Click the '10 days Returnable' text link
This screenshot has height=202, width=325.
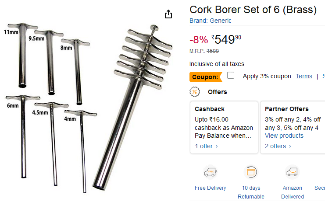point(251,192)
